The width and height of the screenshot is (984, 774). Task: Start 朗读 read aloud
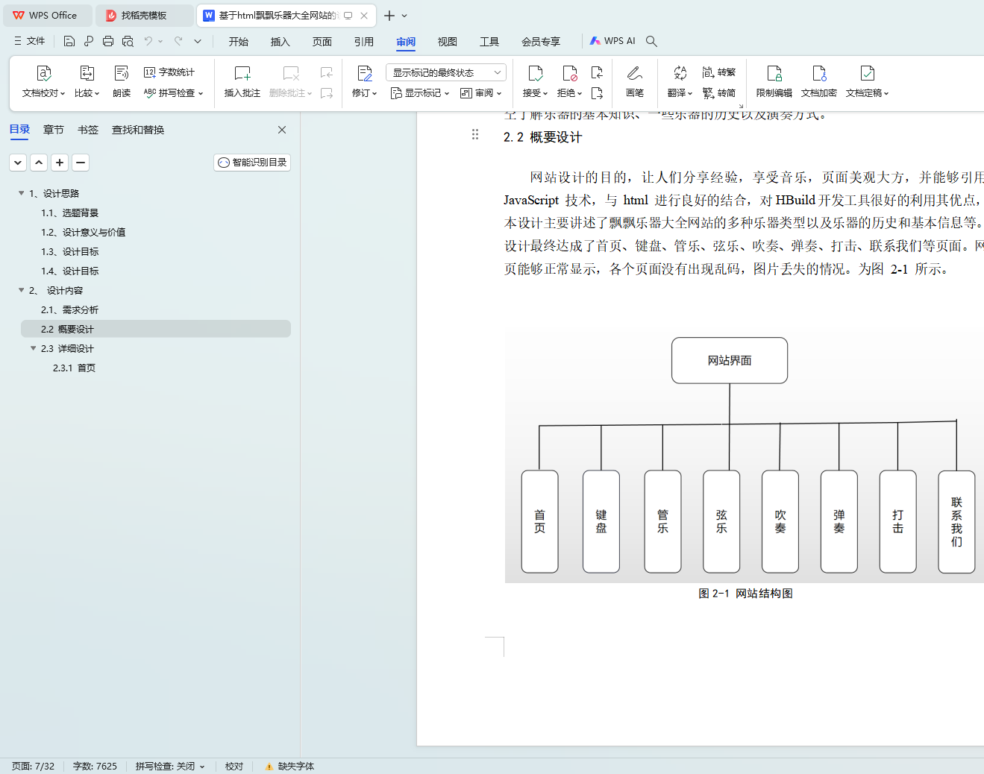tap(122, 81)
